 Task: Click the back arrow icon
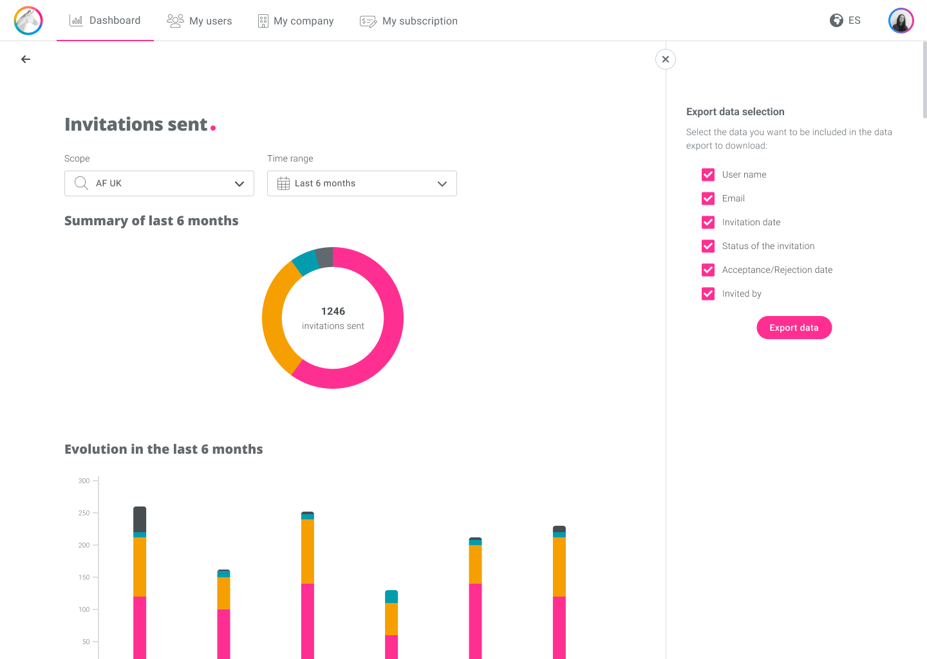26,59
